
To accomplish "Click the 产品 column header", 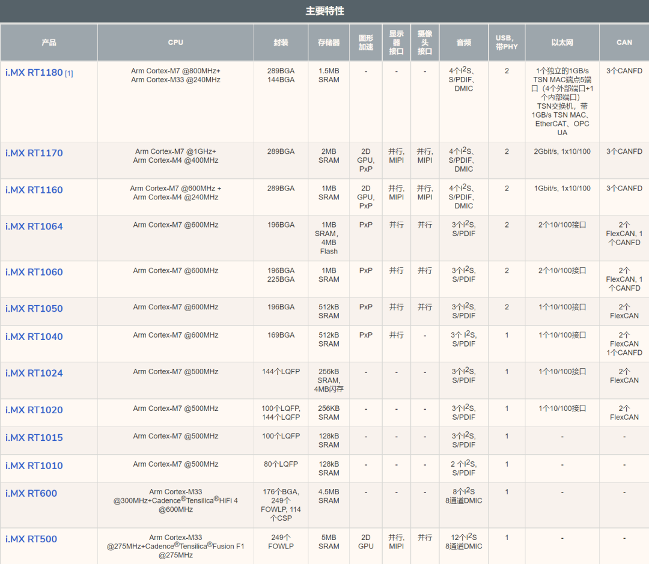I will (x=49, y=42).
